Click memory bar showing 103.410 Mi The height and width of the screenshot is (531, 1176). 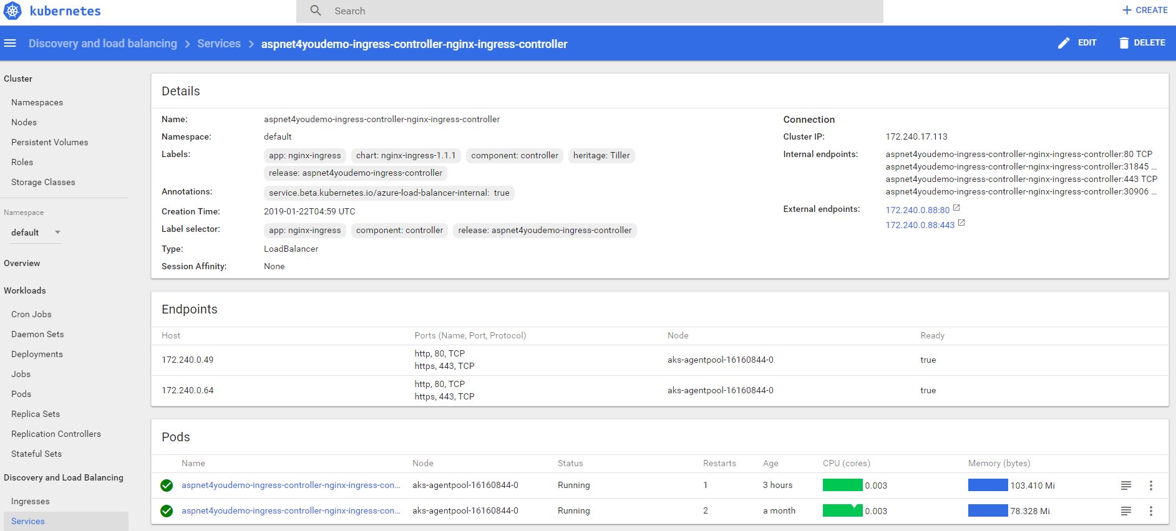(x=988, y=485)
